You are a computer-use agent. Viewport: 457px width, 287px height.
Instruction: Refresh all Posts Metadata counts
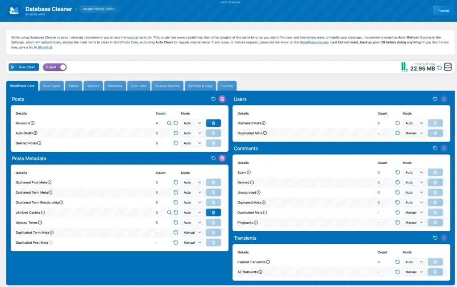[213, 158]
